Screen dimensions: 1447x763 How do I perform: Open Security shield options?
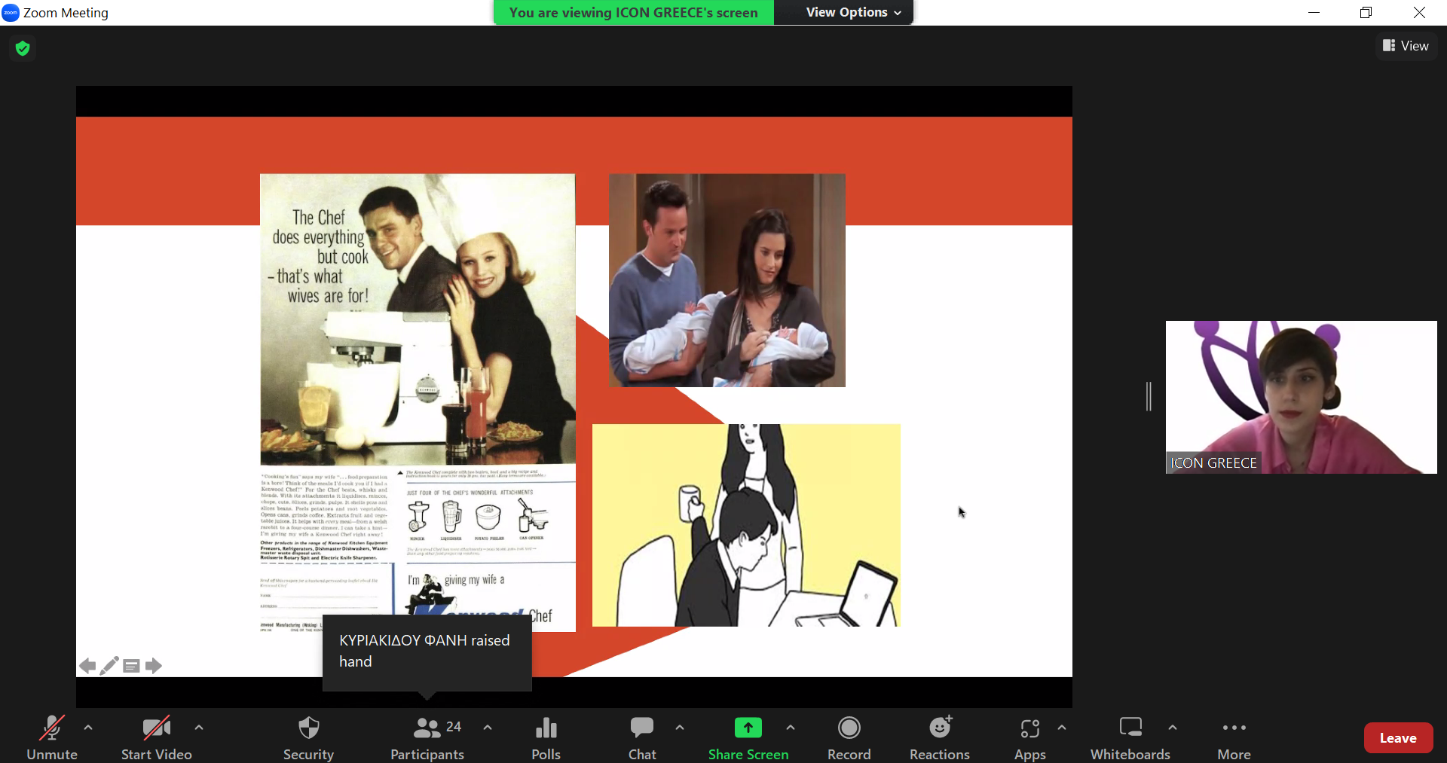point(308,737)
